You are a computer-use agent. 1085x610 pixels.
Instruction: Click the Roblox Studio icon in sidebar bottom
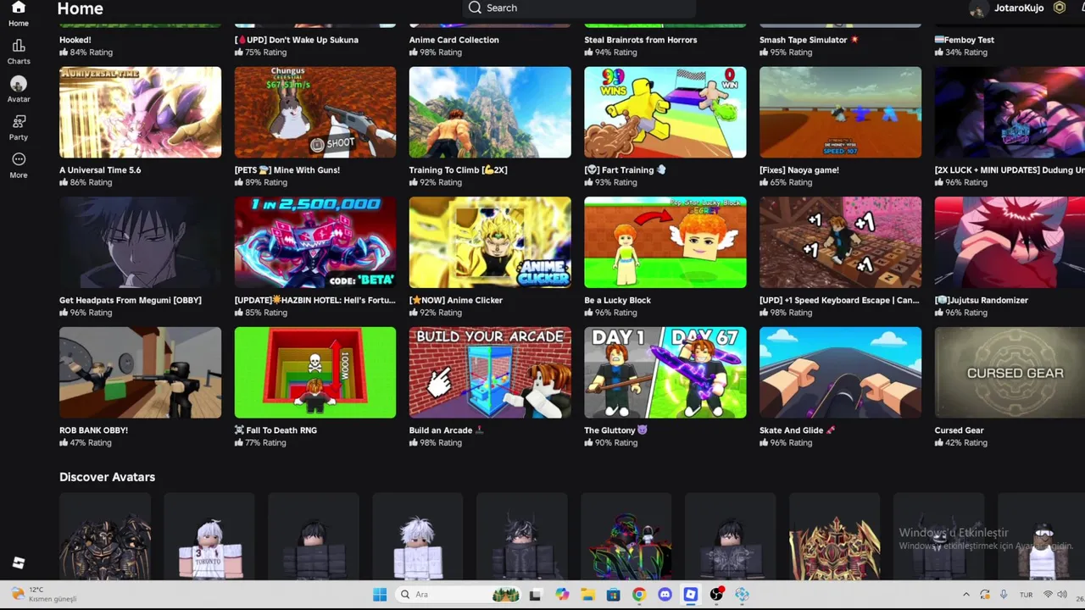tap(19, 563)
